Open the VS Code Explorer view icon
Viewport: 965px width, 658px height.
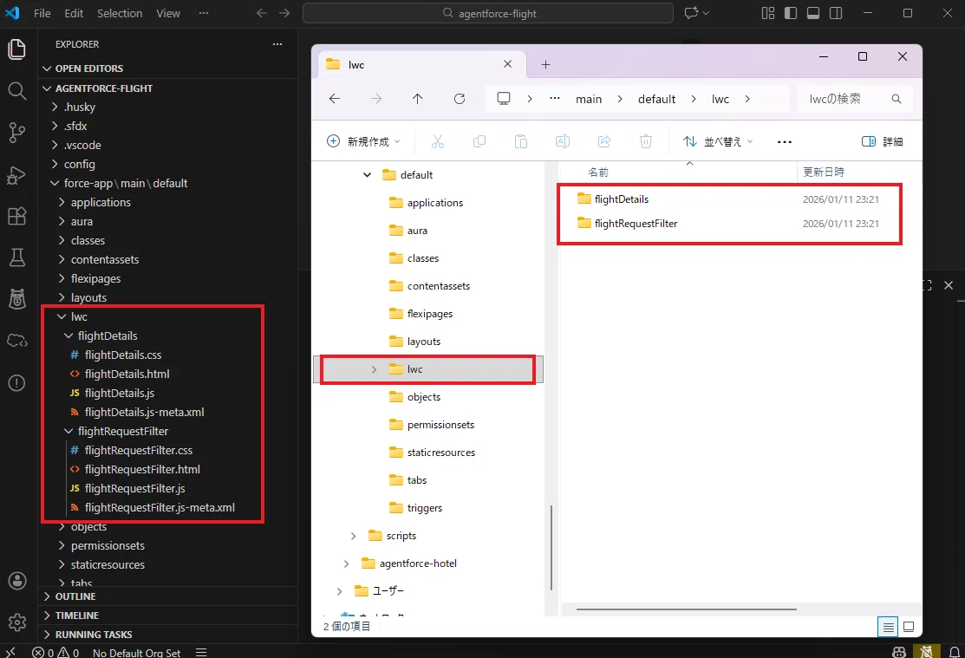(16, 50)
